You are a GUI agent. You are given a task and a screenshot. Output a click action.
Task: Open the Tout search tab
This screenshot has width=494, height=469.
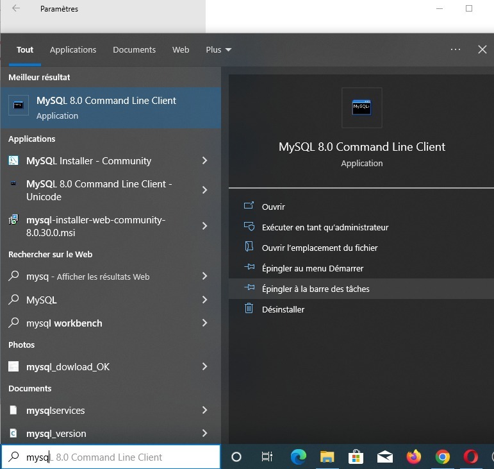25,50
